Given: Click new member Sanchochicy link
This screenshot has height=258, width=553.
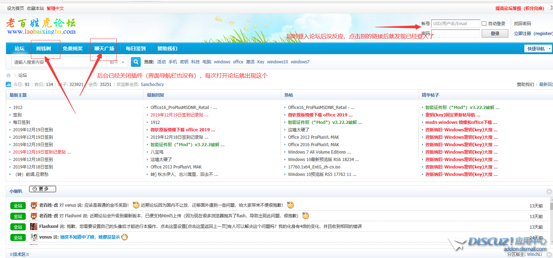Looking at the screenshot, I should pos(152,85).
